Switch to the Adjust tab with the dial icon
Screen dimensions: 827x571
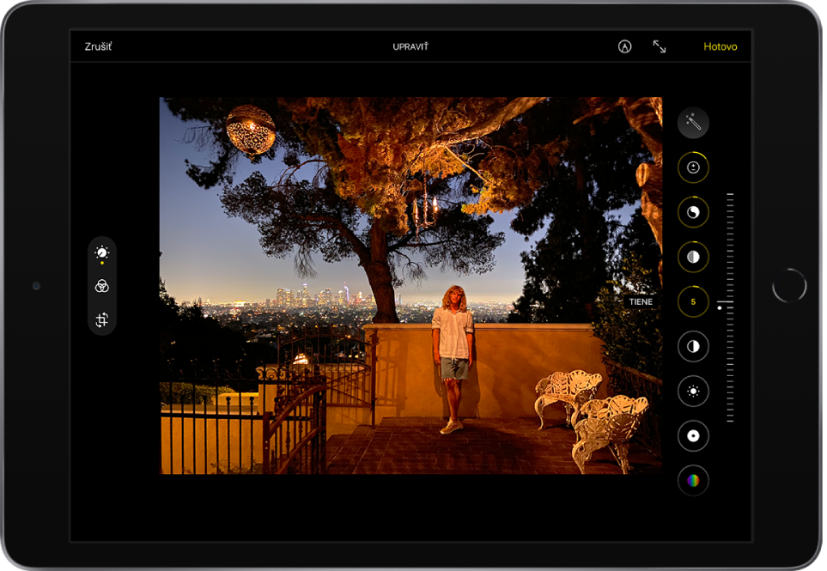click(102, 253)
